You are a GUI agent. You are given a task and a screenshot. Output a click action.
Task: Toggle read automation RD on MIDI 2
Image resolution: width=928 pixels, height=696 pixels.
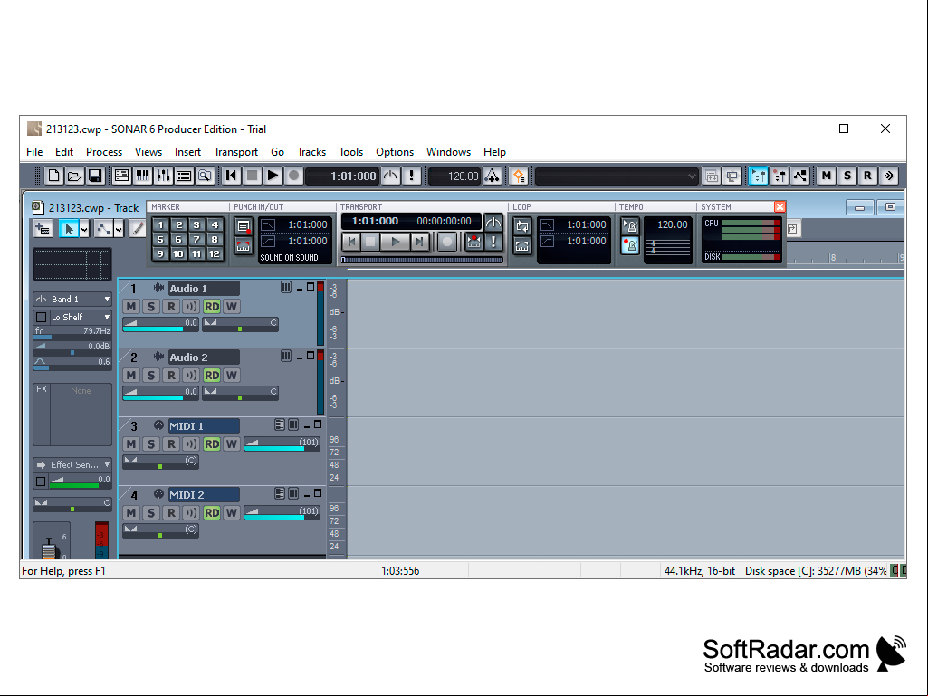[211, 512]
